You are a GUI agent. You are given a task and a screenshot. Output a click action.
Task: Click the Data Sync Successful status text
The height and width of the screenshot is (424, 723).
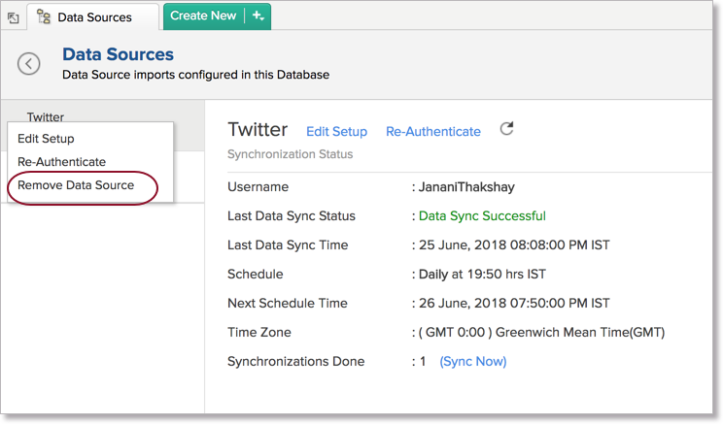coord(482,216)
